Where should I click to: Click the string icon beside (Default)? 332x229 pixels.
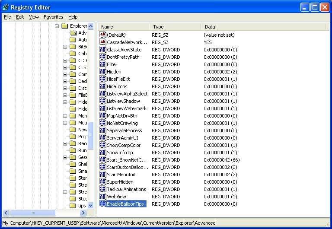[x=103, y=35]
